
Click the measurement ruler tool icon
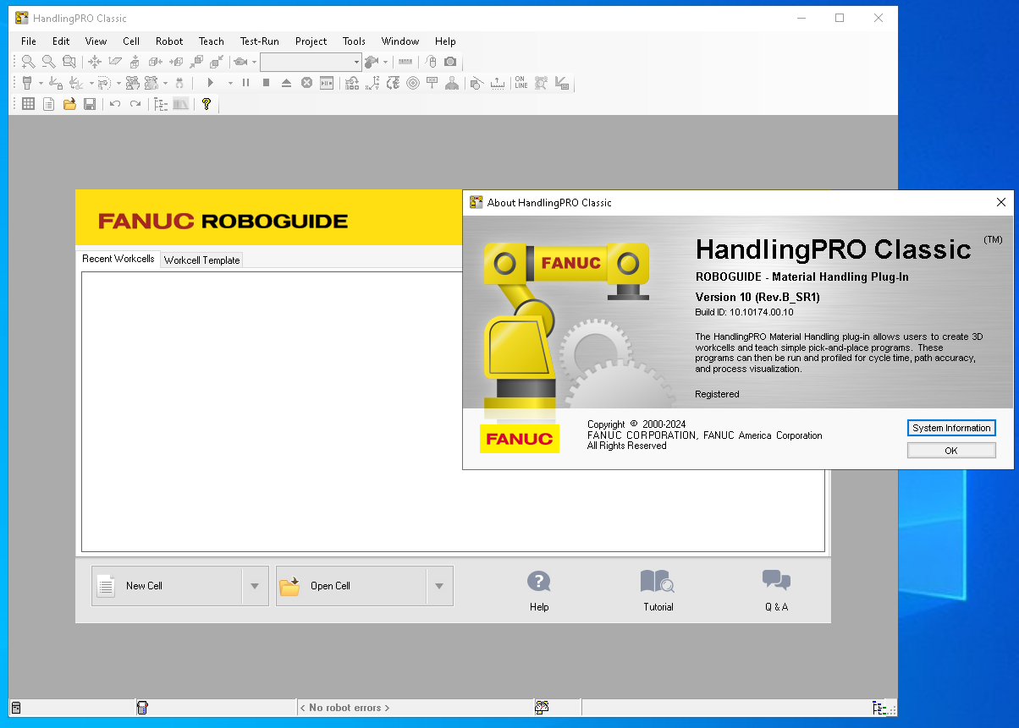[406, 62]
